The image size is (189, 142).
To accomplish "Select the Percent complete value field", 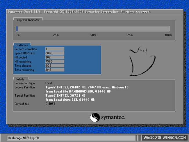I will (x=54, y=49).
